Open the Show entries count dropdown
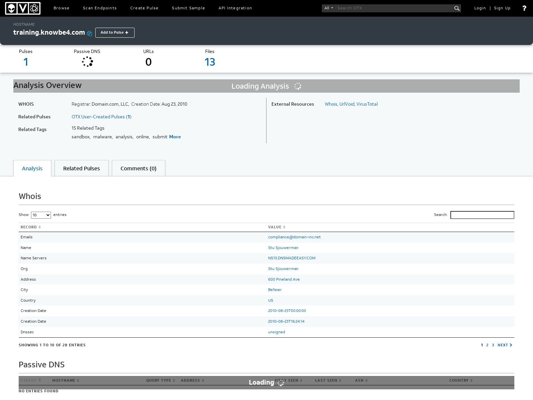This screenshot has width=533, height=400. click(x=41, y=215)
